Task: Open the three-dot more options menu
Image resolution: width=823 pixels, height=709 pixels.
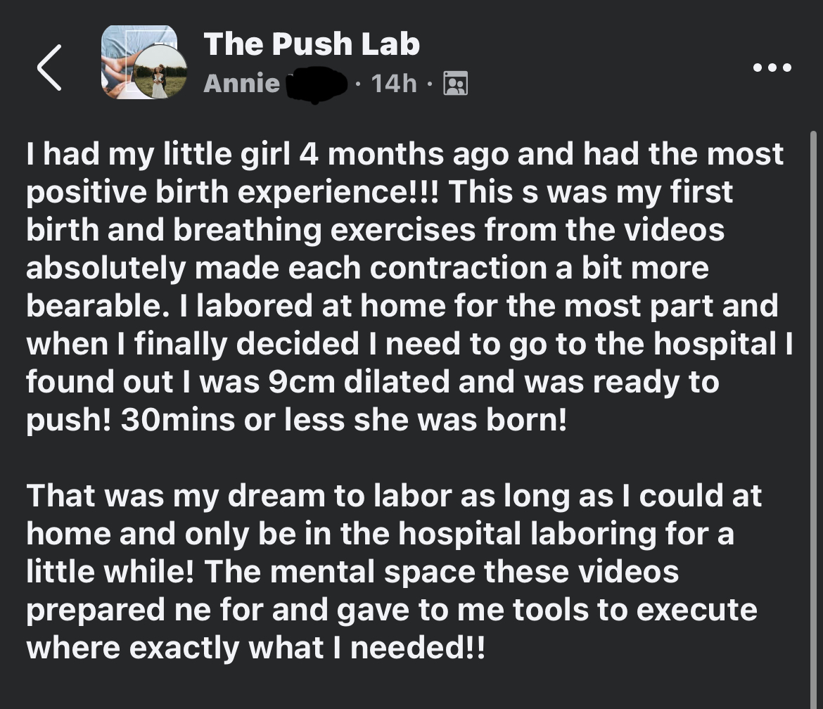Action: tap(772, 68)
